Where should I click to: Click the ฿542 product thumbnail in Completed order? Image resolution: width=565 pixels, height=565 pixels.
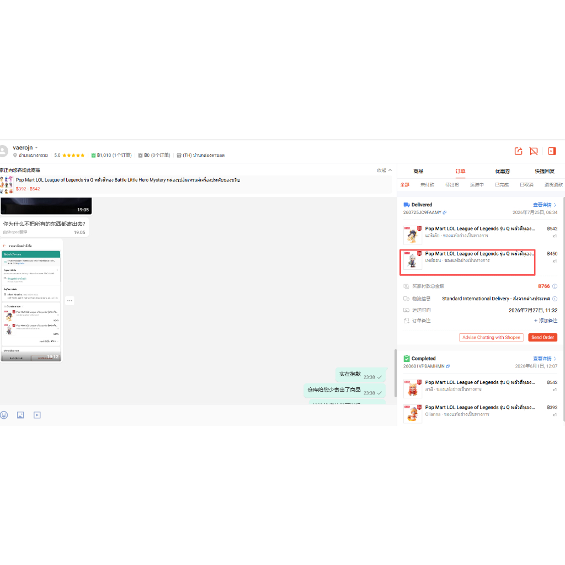413,388
